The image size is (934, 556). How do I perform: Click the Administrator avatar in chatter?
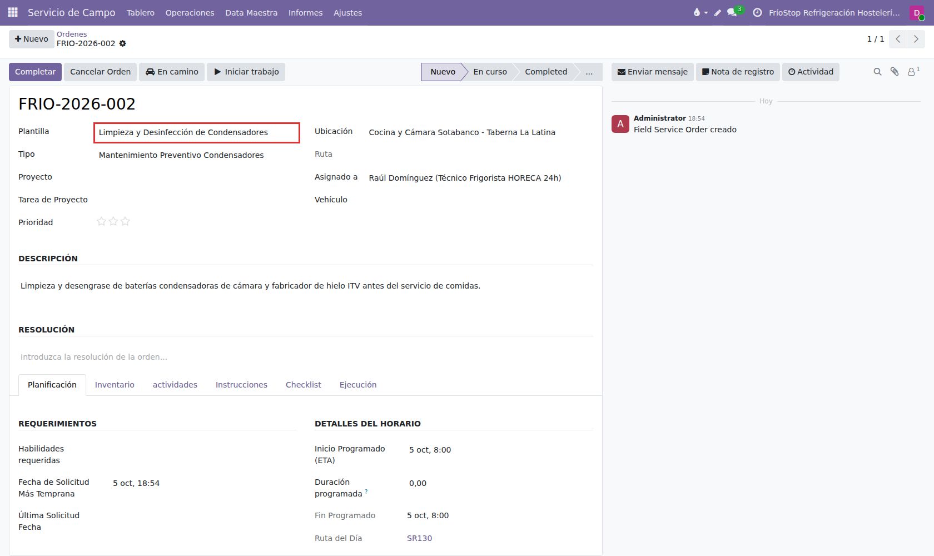click(620, 124)
